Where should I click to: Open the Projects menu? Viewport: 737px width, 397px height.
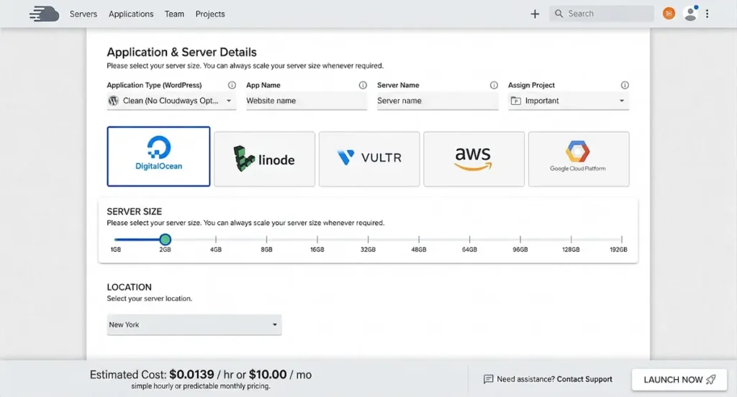coord(210,14)
